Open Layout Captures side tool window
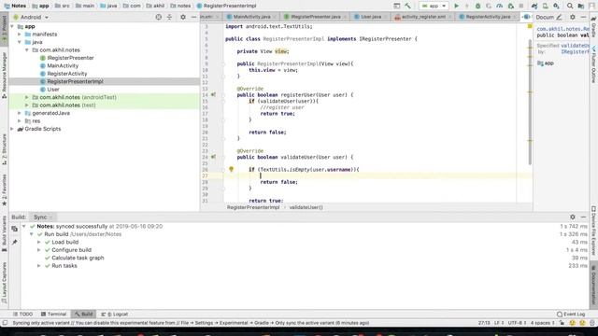This screenshot has height=336, width=598. click(4, 283)
